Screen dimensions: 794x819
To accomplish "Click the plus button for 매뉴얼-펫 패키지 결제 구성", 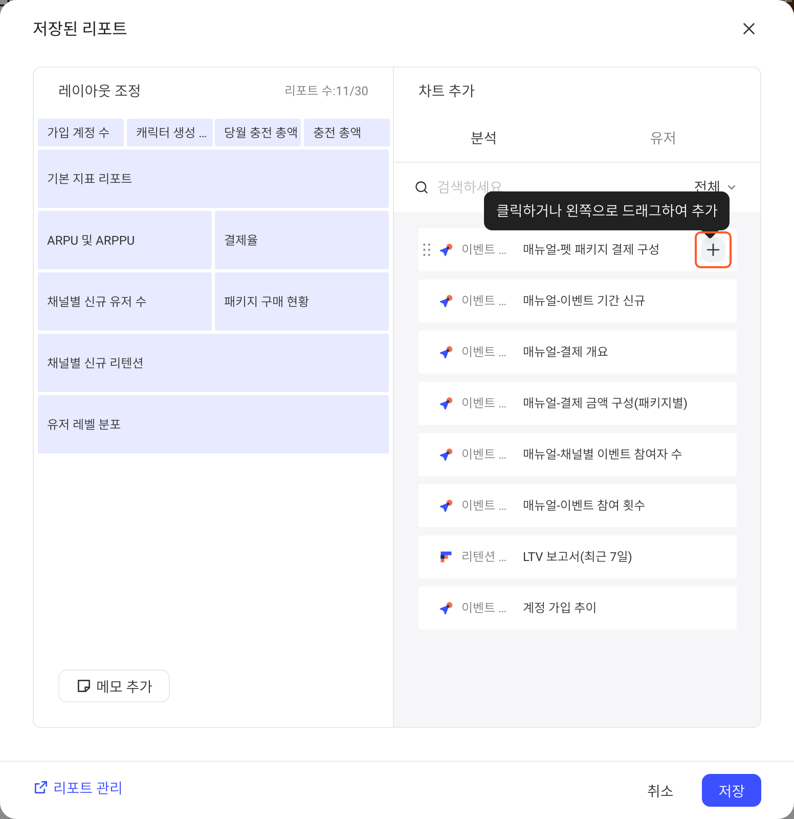I will (x=713, y=250).
